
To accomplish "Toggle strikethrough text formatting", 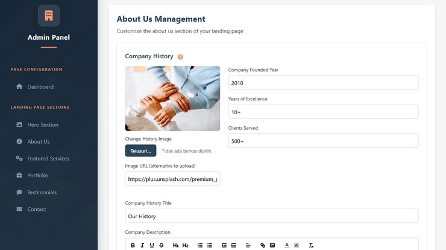I will coord(162,245).
